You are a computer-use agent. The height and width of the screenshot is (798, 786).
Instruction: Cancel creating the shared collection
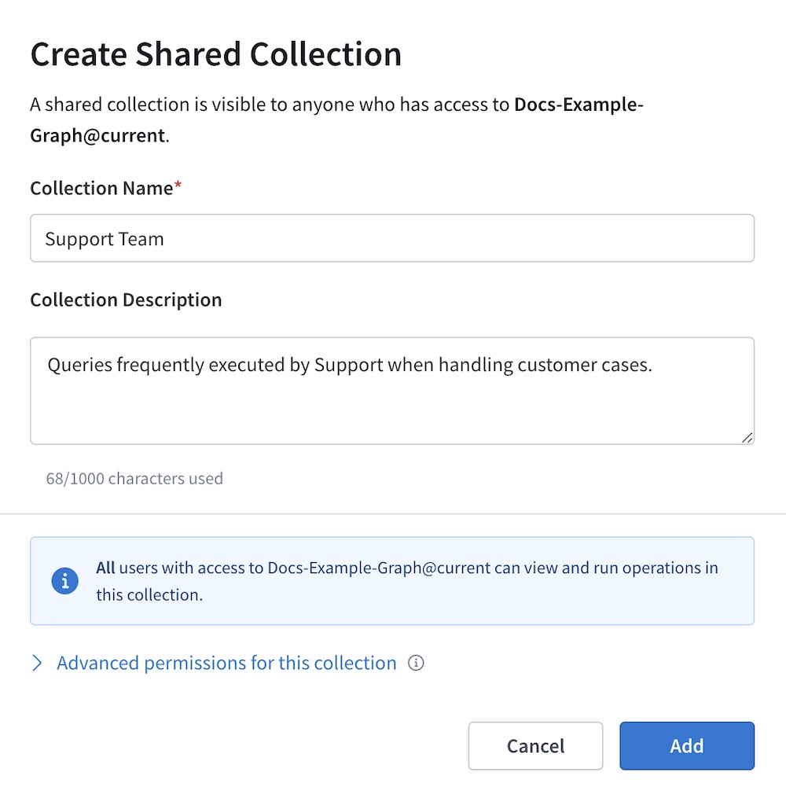535,745
